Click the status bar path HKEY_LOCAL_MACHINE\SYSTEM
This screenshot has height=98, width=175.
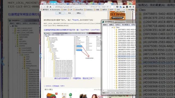point(119,93)
